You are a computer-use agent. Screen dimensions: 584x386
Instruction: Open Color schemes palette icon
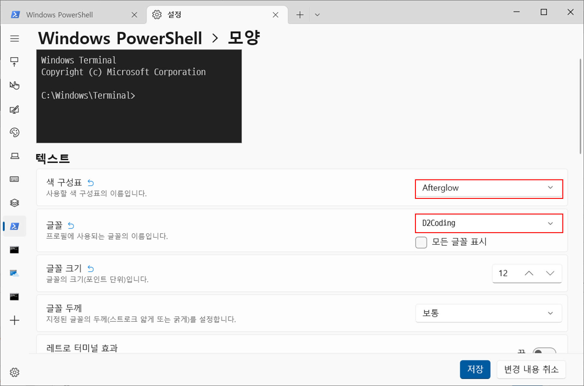coord(14,132)
